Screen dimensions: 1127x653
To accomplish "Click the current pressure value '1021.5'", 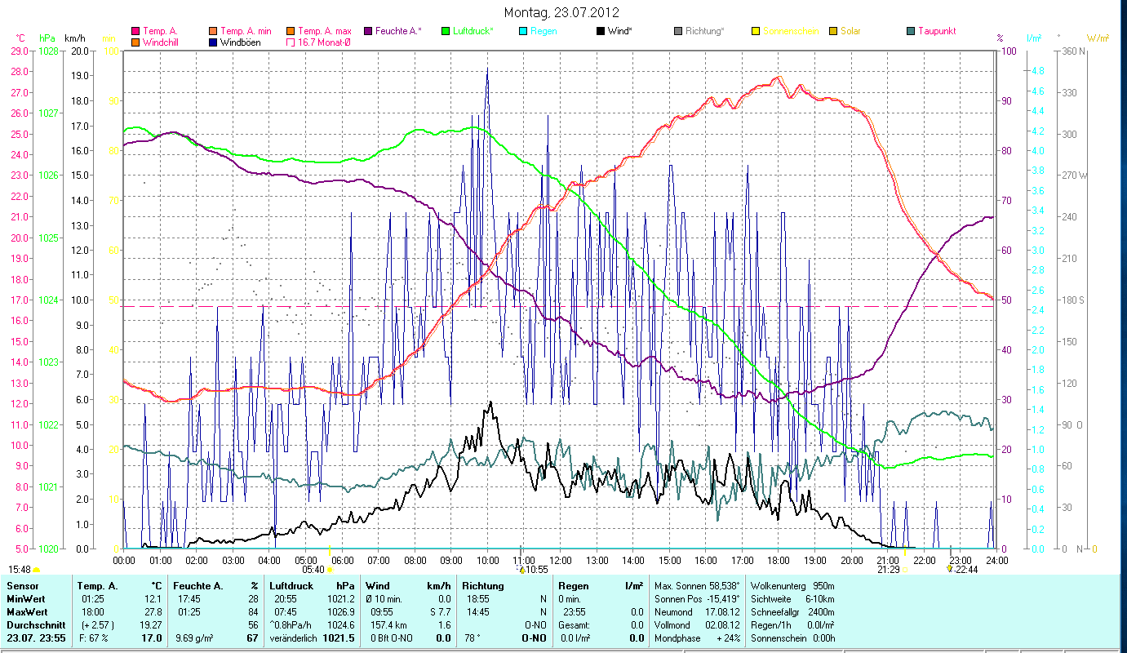I will (x=339, y=638).
